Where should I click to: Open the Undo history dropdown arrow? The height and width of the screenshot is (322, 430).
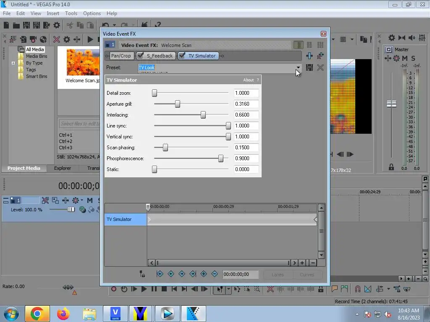tap(114, 25)
